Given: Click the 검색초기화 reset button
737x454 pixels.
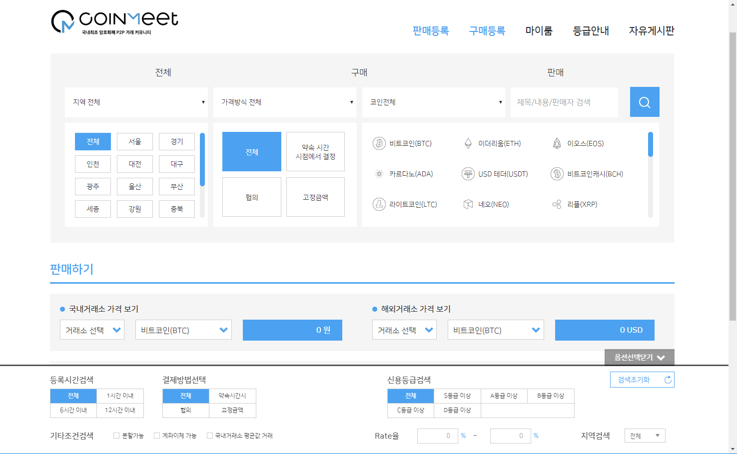Looking at the screenshot, I should [642, 380].
